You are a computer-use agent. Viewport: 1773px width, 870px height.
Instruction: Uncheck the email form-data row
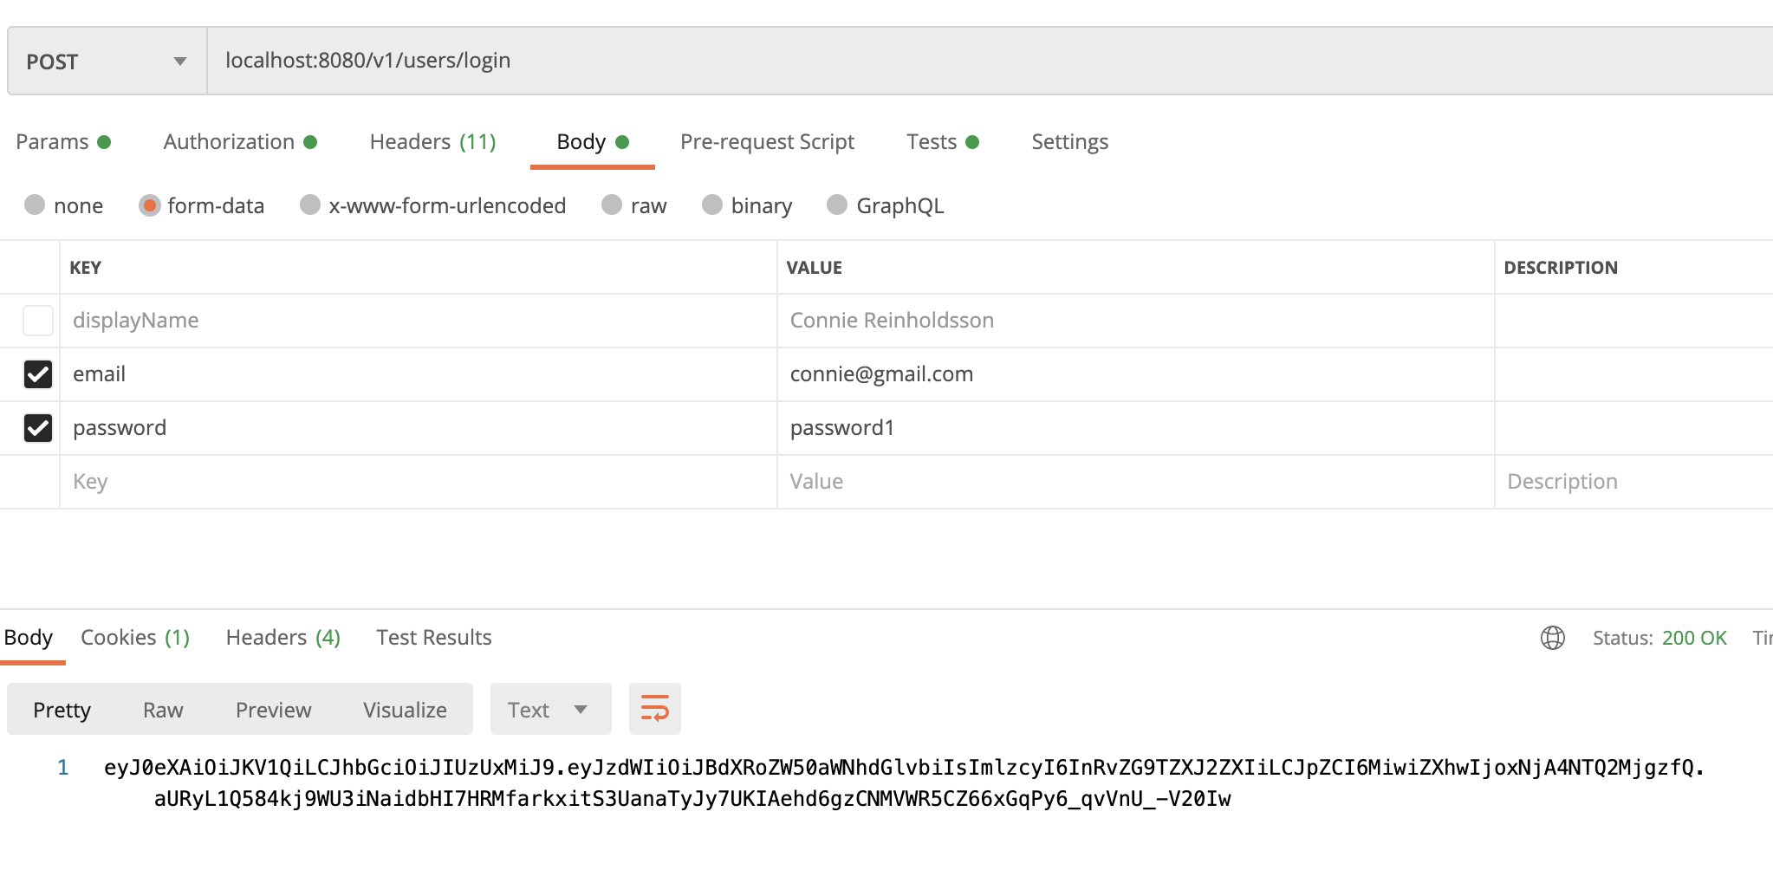(x=37, y=374)
